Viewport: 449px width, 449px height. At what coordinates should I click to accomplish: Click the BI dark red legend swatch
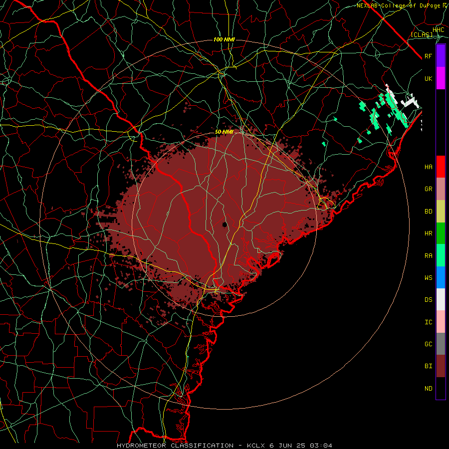pyautogui.click(x=441, y=366)
